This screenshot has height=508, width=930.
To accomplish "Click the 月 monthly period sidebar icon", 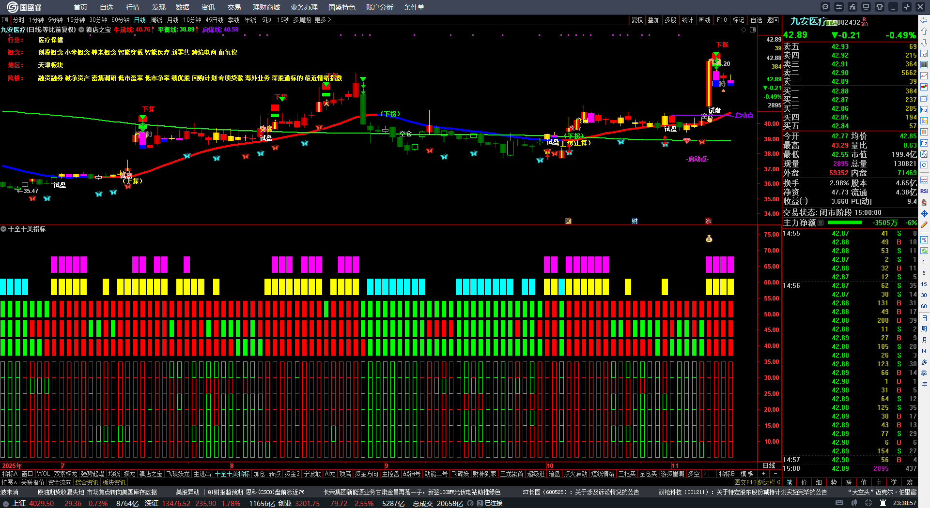I will tap(924, 340).
